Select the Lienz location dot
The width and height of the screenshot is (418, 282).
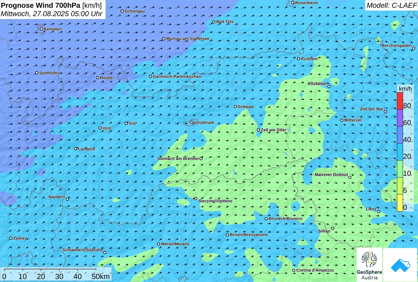coord(379,212)
